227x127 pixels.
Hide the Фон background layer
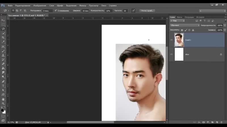(171, 54)
